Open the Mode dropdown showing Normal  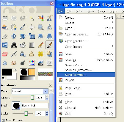tap(30, 91)
